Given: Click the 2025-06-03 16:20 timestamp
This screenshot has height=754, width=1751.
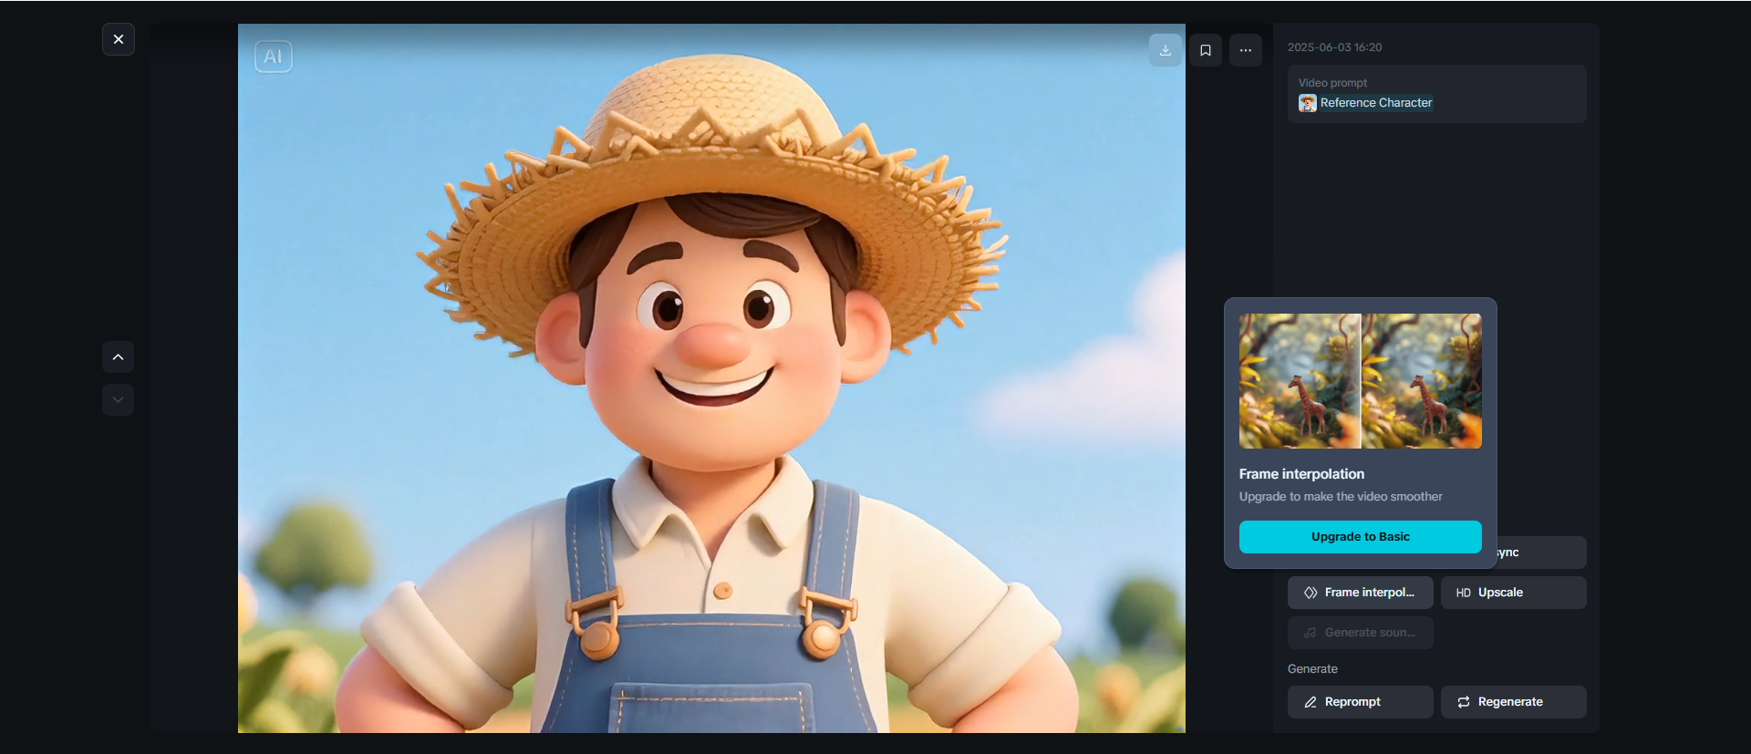Looking at the screenshot, I should point(1335,47).
